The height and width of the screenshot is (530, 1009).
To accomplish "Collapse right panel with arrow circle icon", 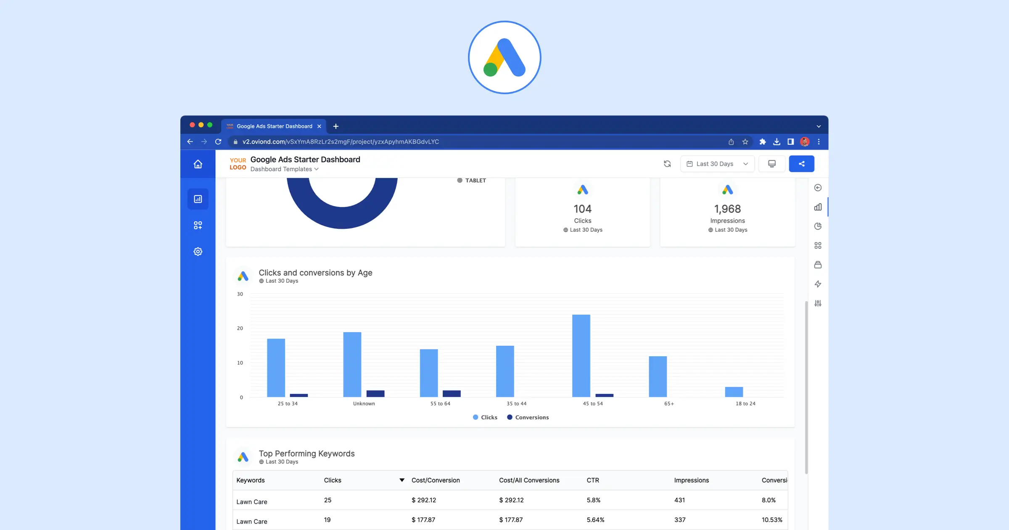I will click(x=818, y=188).
